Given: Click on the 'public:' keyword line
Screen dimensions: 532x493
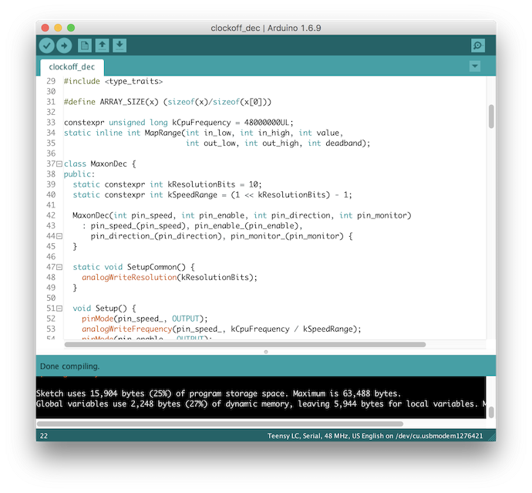Looking at the screenshot, I should tap(79, 174).
